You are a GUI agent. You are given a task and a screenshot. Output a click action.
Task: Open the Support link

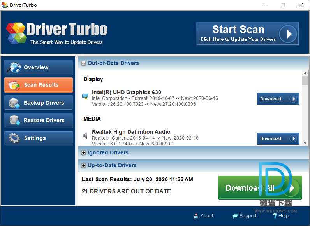click(245, 216)
